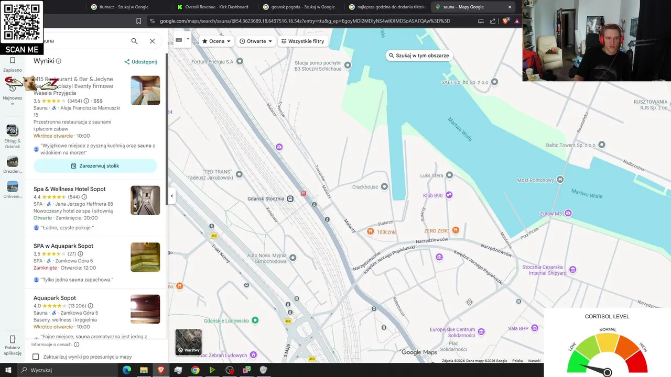Switch to najlepsza godzina do dodania tiktoka tab
Image resolution: width=671 pixels, height=377 pixels.
click(x=388, y=7)
